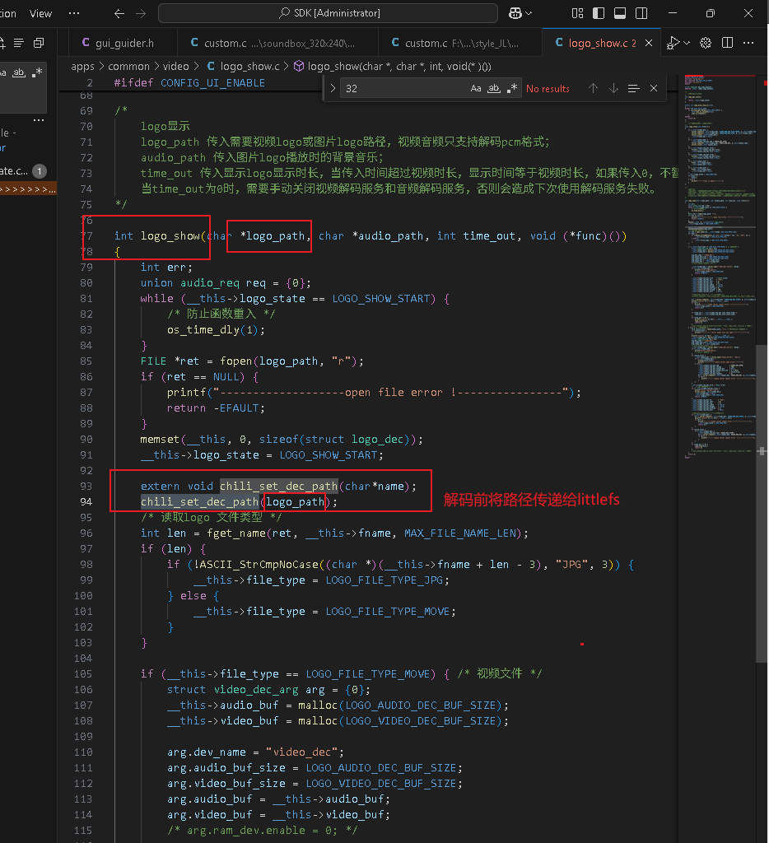The height and width of the screenshot is (843, 769).
Task: Open the apps breadcrumb
Action: pyautogui.click(x=82, y=67)
